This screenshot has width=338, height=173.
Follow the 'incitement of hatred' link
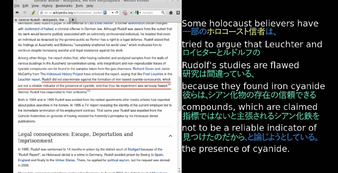coord(39,29)
